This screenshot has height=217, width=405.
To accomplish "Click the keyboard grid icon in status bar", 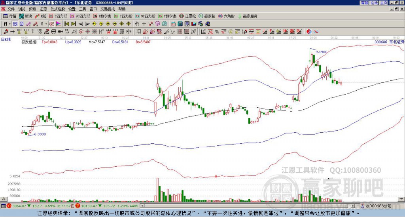I will [3, 206].
